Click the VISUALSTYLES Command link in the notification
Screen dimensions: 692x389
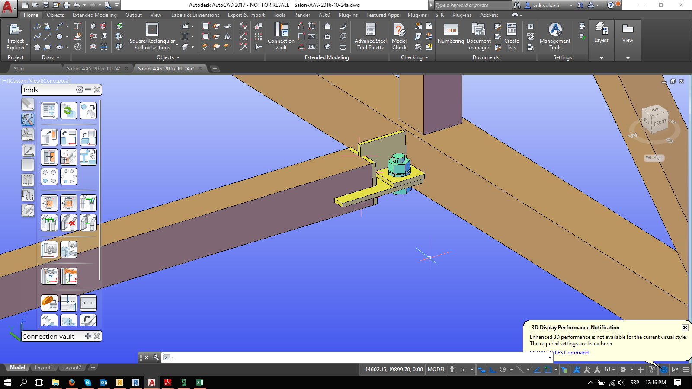click(x=559, y=352)
